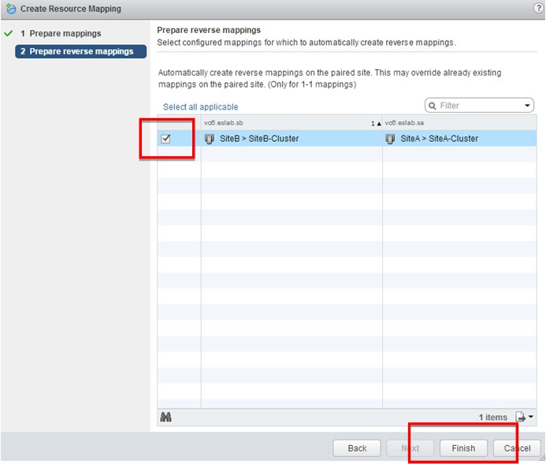Viewport: 546px width, 464px height.
Task: Open find using the binoculars icon
Action: tap(166, 417)
